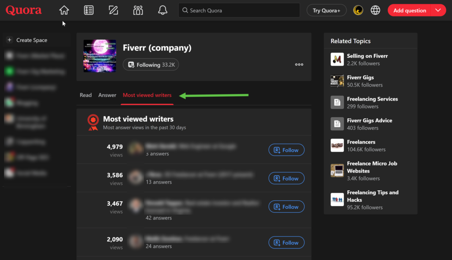Image resolution: width=452 pixels, height=260 pixels.
Task: Open the Spaces people icon
Action: click(x=138, y=11)
